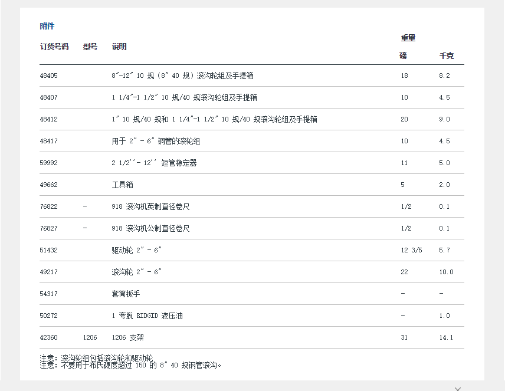Click the 套筒扳手 item description
Viewport: 505px width, 391px height.
coord(126,294)
